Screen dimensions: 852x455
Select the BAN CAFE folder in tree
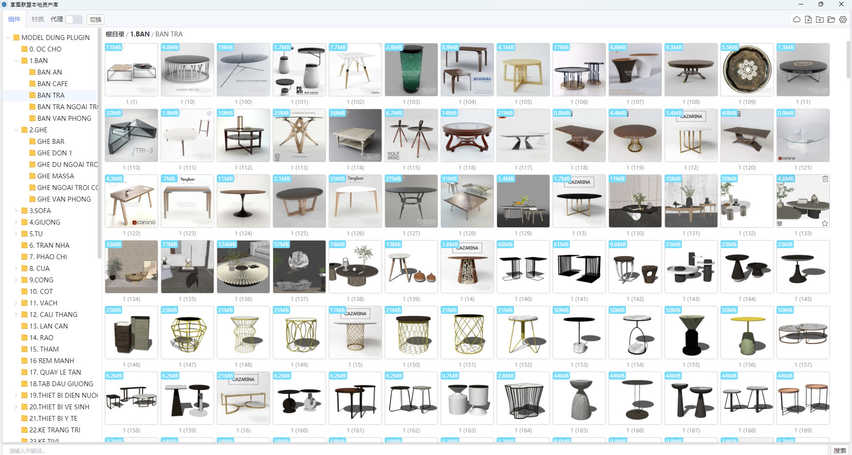52,84
